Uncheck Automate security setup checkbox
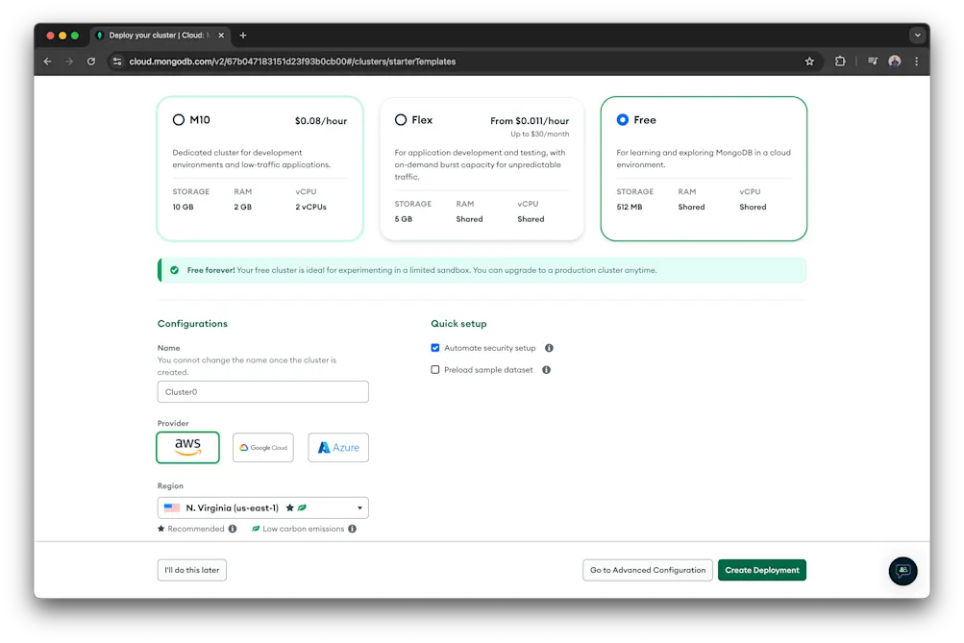Viewport: 964px width, 643px height. click(x=435, y=348)
